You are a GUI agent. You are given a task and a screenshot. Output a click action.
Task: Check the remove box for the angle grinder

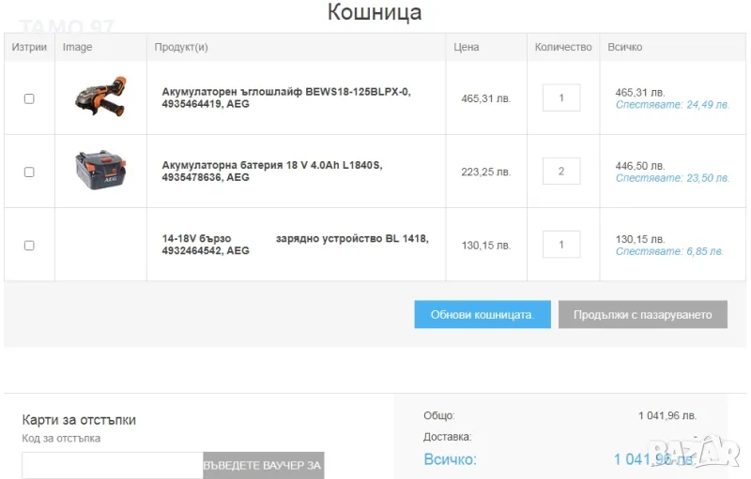[29, 98]
